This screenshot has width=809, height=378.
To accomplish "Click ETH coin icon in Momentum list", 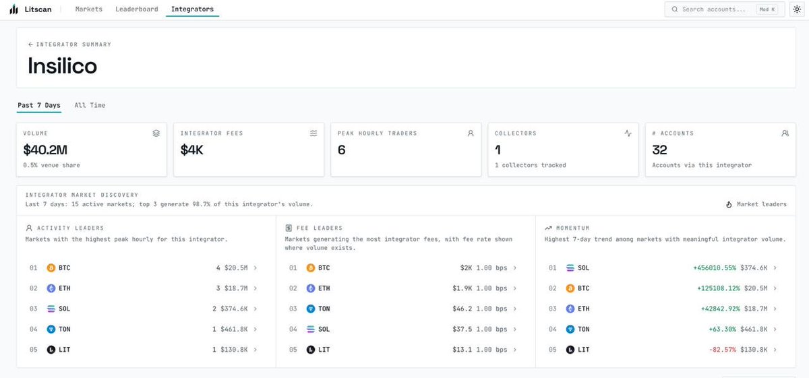I will [570, 309].
